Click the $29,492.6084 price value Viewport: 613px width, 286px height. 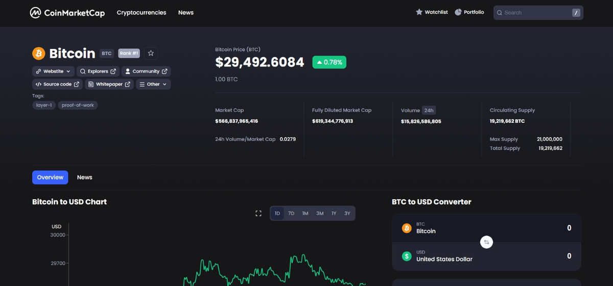[260, 62]
